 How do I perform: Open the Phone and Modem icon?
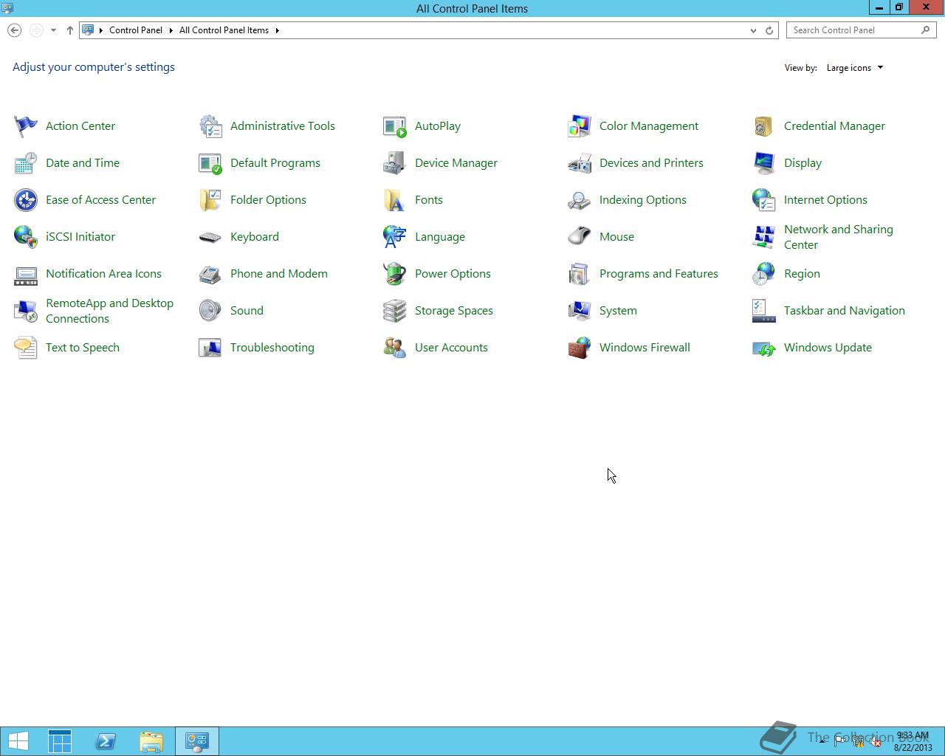click(x=210, y=274)
